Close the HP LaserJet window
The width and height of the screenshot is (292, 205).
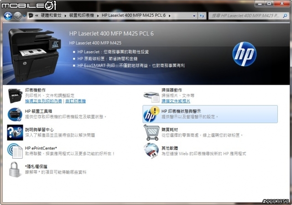tap(282, 3)
